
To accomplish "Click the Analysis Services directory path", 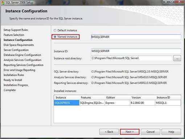I will point(129,77).
